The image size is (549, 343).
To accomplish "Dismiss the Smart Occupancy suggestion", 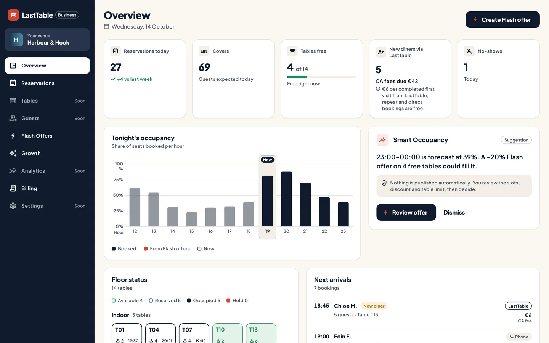I will point(454,213).
